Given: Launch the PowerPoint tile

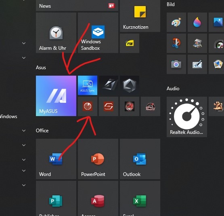Looking at the screenshot, I should click(98, 159).
